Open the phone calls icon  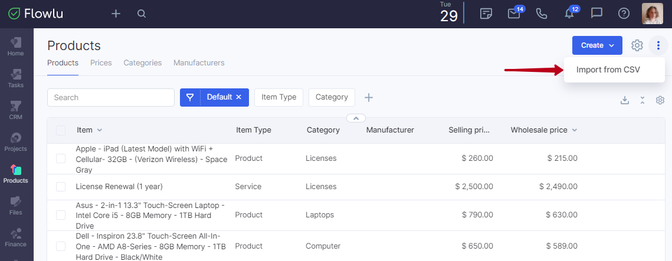click(x=542, y=14)
